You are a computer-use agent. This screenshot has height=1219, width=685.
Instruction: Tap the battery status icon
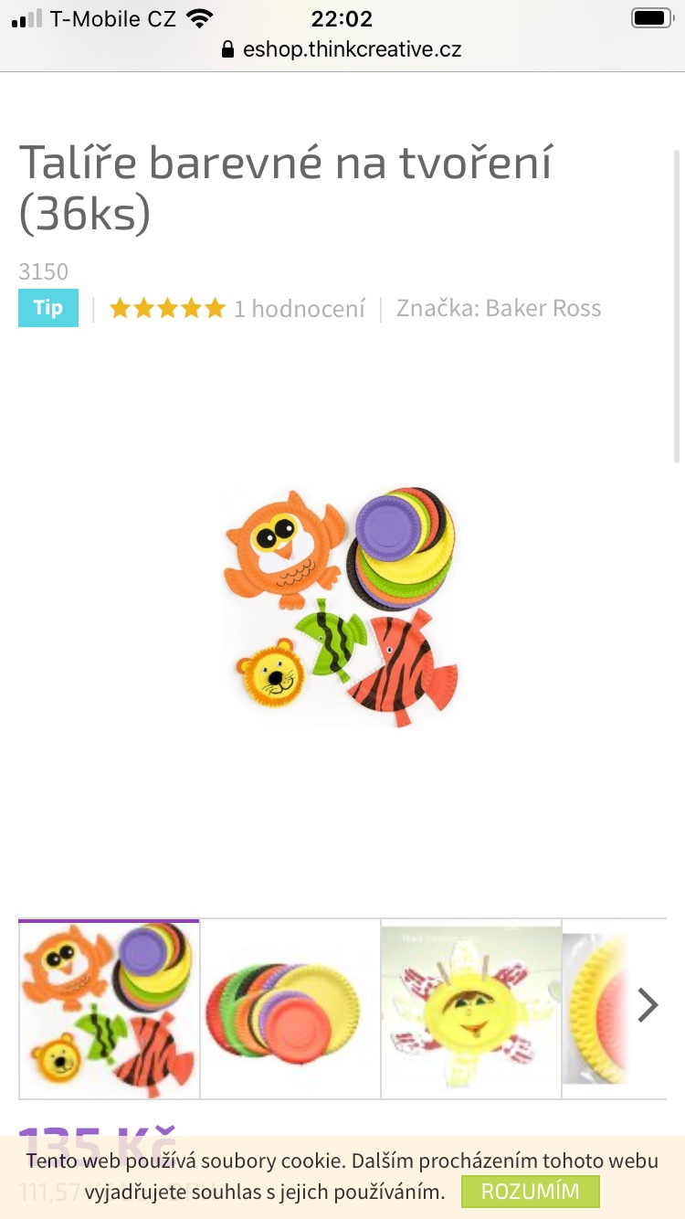click(x=651, y=18)
